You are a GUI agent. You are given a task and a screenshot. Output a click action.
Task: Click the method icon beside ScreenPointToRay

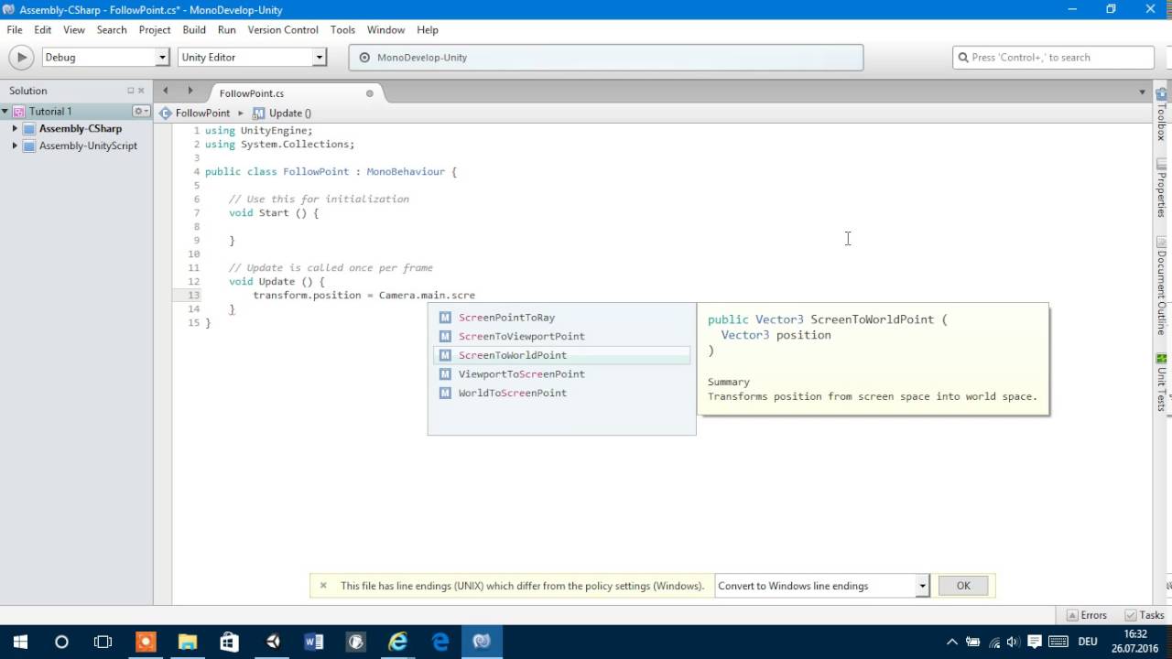[445, 318]
